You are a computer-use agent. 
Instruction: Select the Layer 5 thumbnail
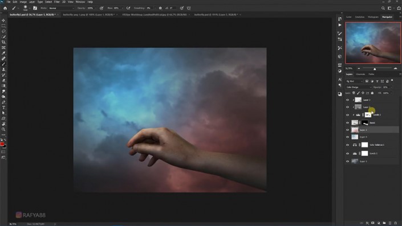355,130
